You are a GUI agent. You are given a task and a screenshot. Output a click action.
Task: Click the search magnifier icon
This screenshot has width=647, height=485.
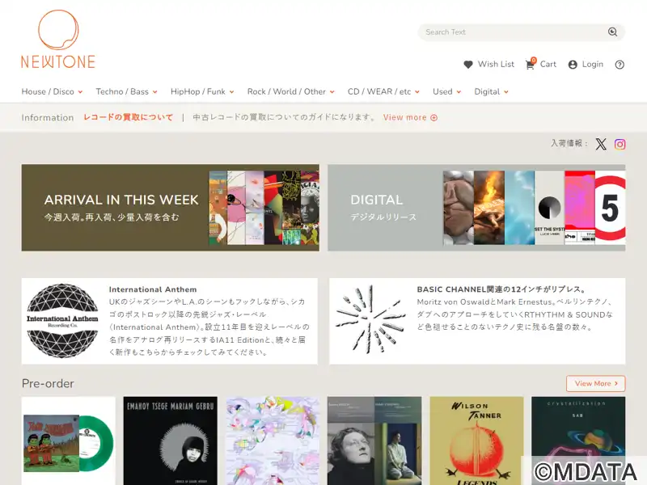(x=612, y=32)
